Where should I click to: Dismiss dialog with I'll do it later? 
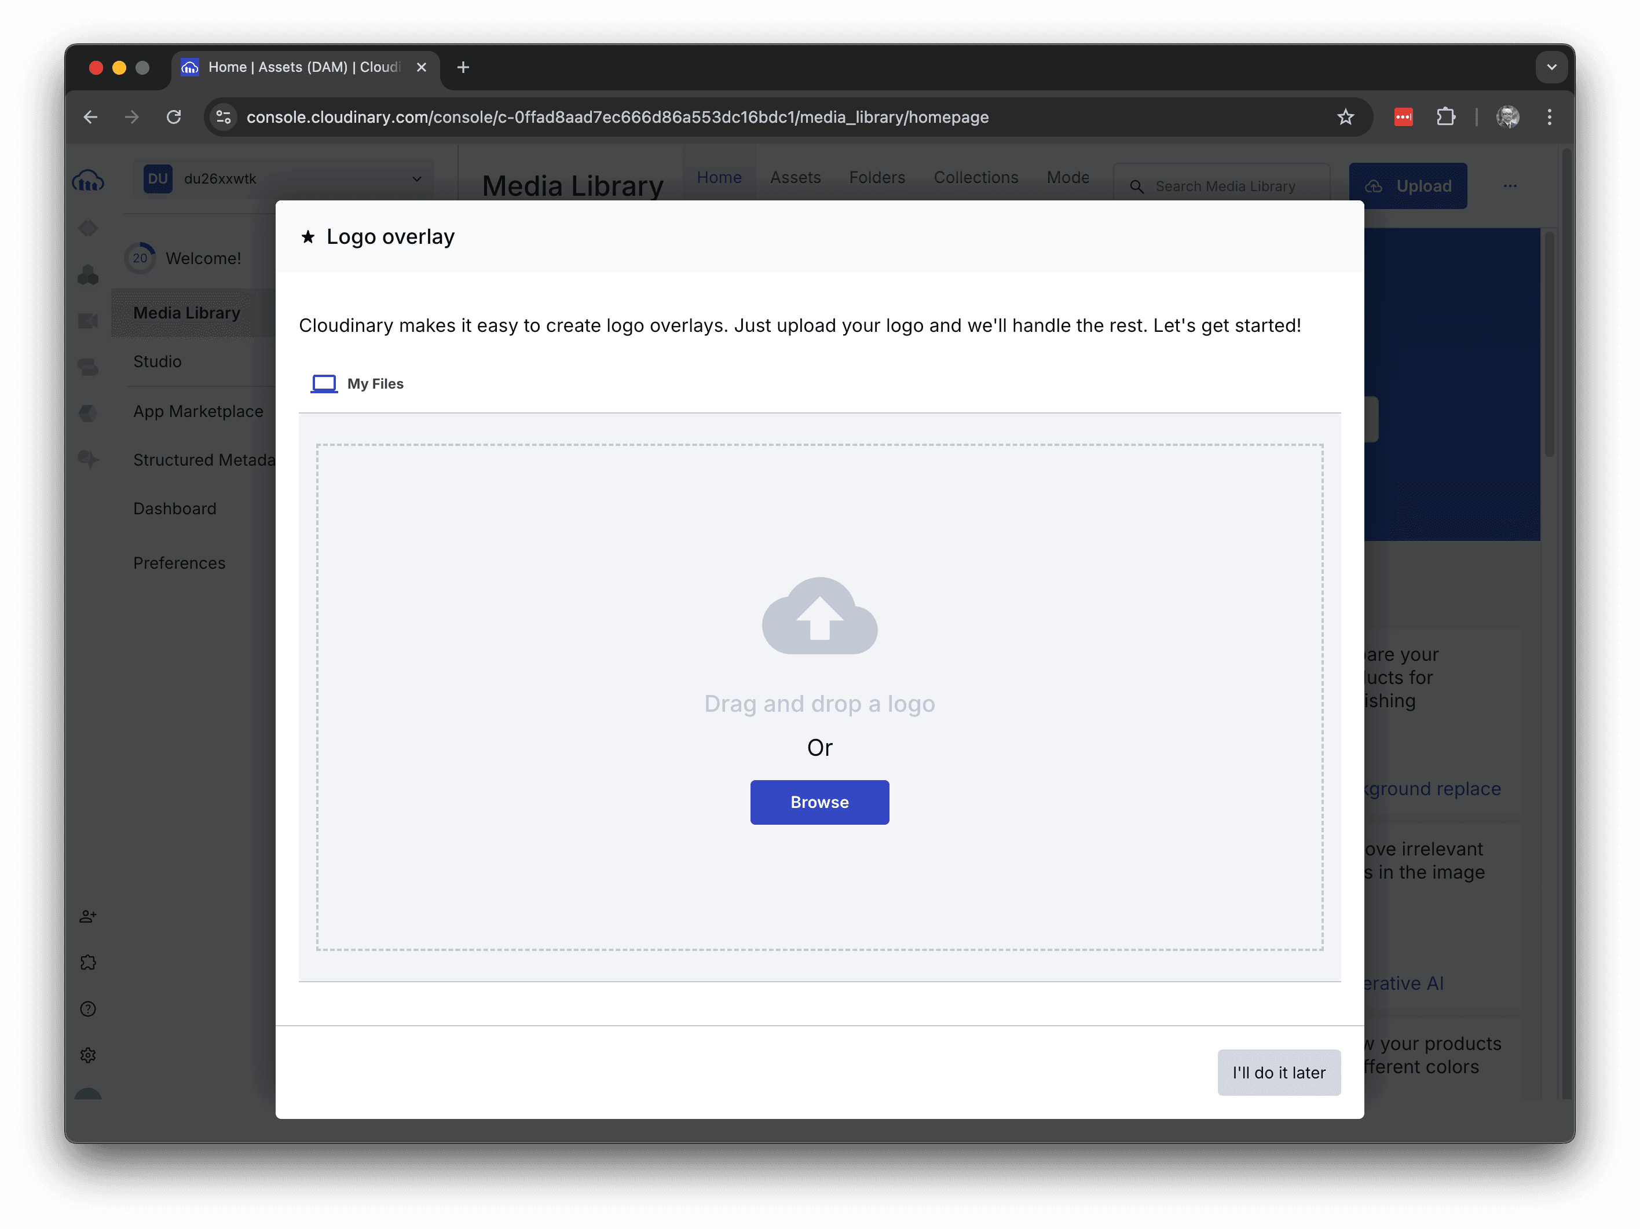point(1278,1073)
